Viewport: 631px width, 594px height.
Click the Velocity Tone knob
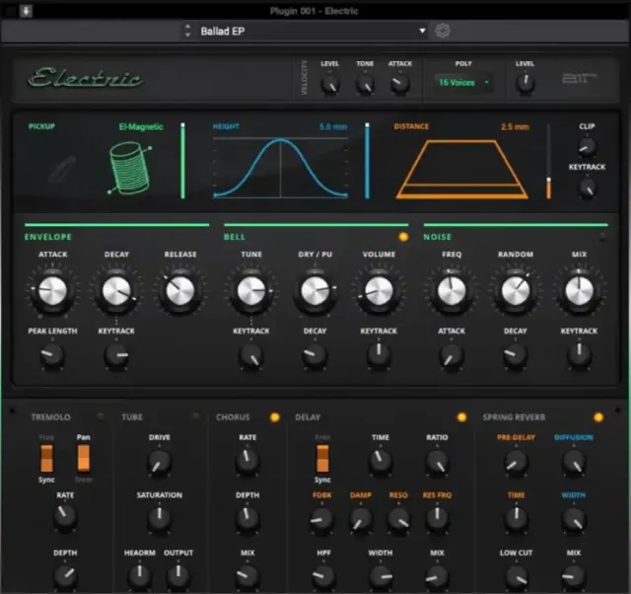point(365,85)
